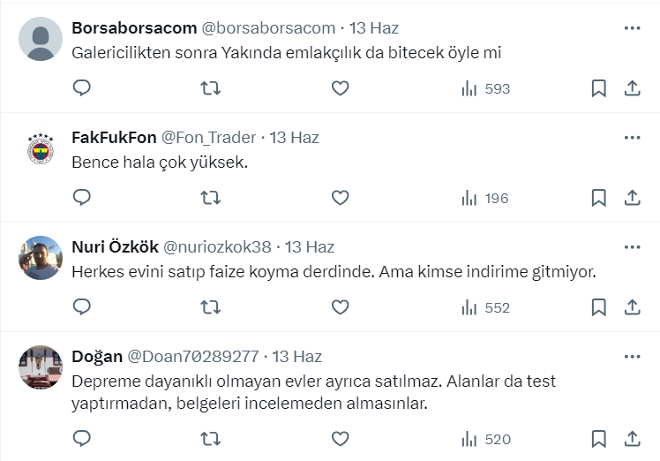Open the 13 Haz timestamp on Doğan's tweet

(x=297, y=357)
